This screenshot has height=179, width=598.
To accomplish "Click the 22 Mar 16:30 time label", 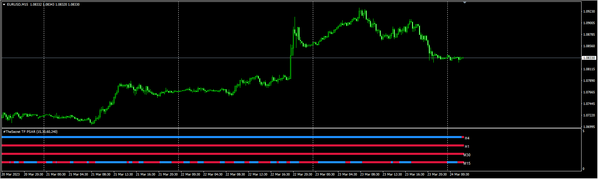I will pyautogui.click(x=280, y=174).
